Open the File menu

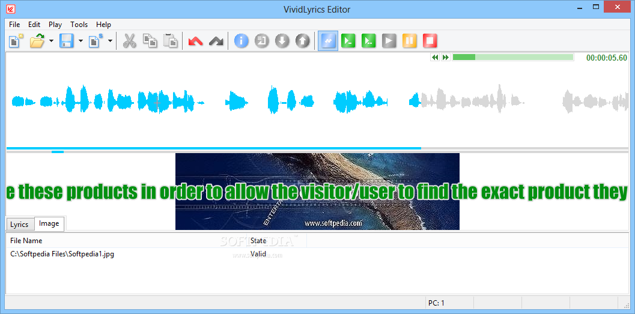point(14,24)
